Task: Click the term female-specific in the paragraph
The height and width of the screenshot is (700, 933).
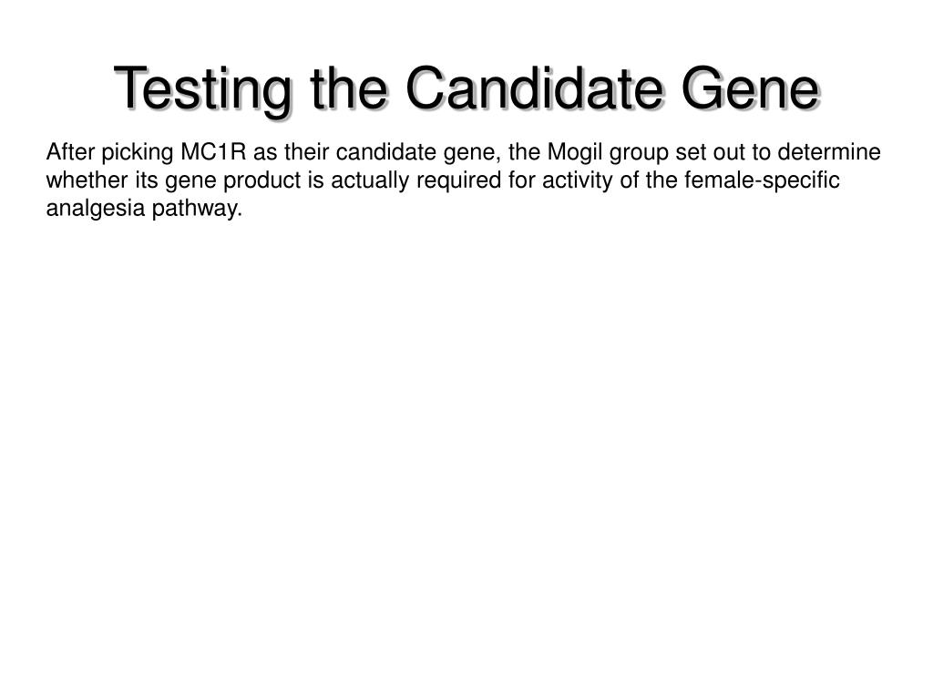Action: 763,181
